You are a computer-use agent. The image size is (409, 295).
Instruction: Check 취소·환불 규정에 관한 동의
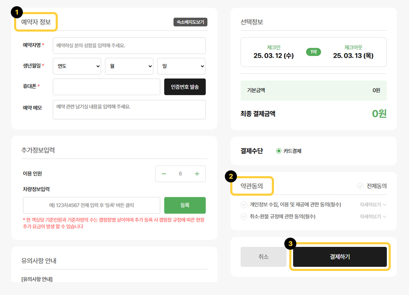[244, 216]
